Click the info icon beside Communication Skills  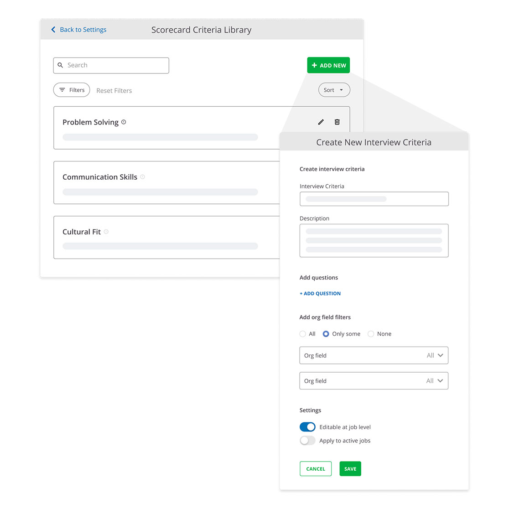142,177
